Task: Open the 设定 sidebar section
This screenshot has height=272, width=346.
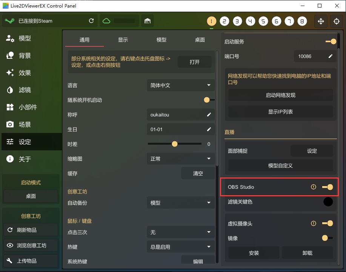Action: click(31, 142)
